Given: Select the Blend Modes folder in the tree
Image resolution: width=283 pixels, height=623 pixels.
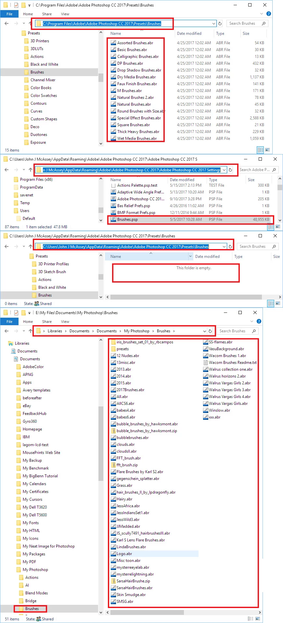Looking at the screenshot, I should click(33, 593).
